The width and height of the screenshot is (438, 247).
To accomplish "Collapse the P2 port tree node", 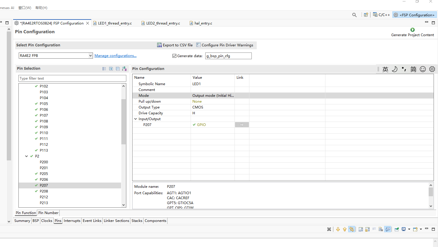I will (27, 156).
